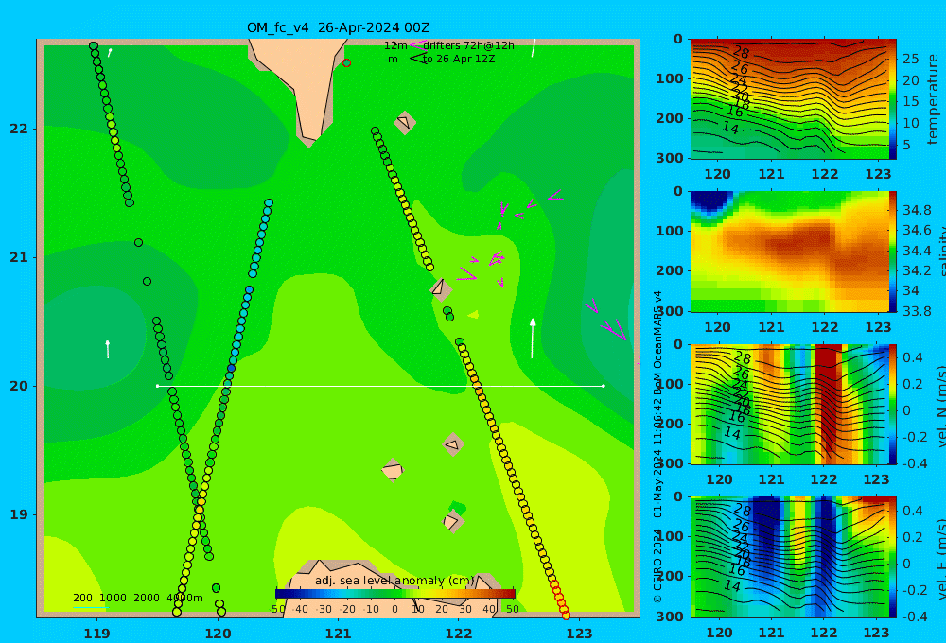Click the adj. sea level anomaly colorbar
The height and width of the screenshot is (643, 946).
tap(395, 594)
